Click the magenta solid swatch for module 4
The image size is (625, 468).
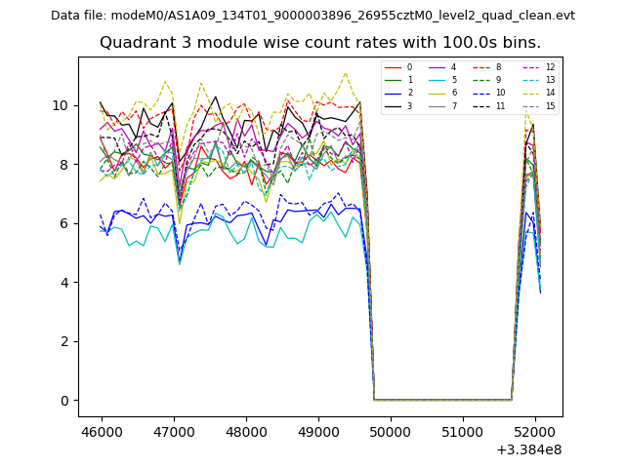pos(437,67)
